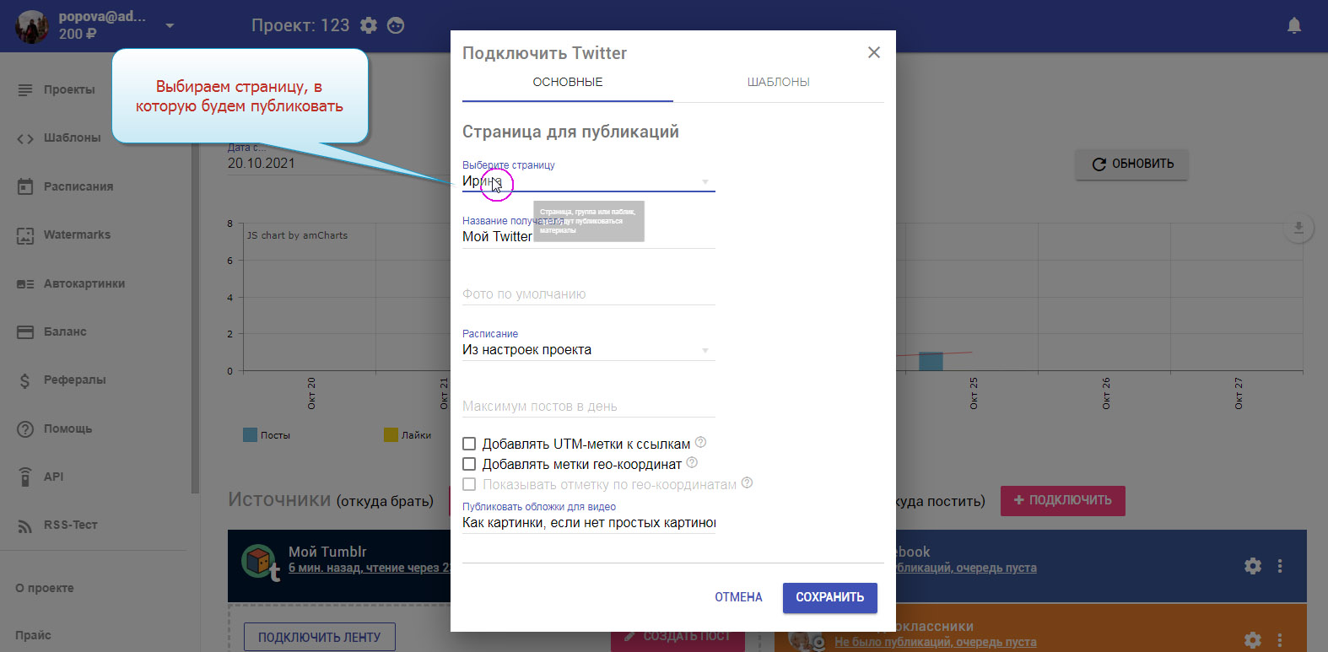Toggle Посты series in chart legend

tap(267, 435)
